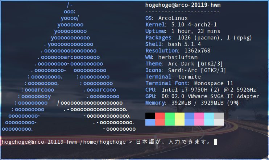
Task: Click the salmon block beneath the red block
Action: [x=160, y=122]
